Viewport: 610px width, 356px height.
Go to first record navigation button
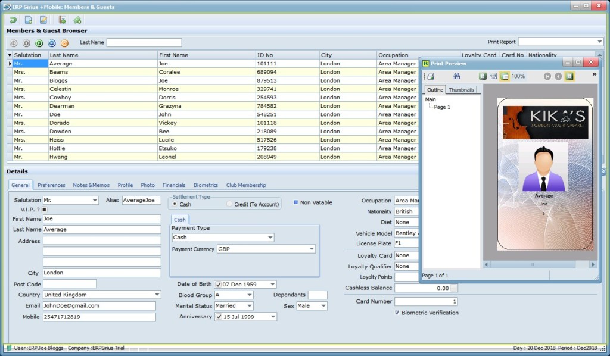click(x=14, y=43)
